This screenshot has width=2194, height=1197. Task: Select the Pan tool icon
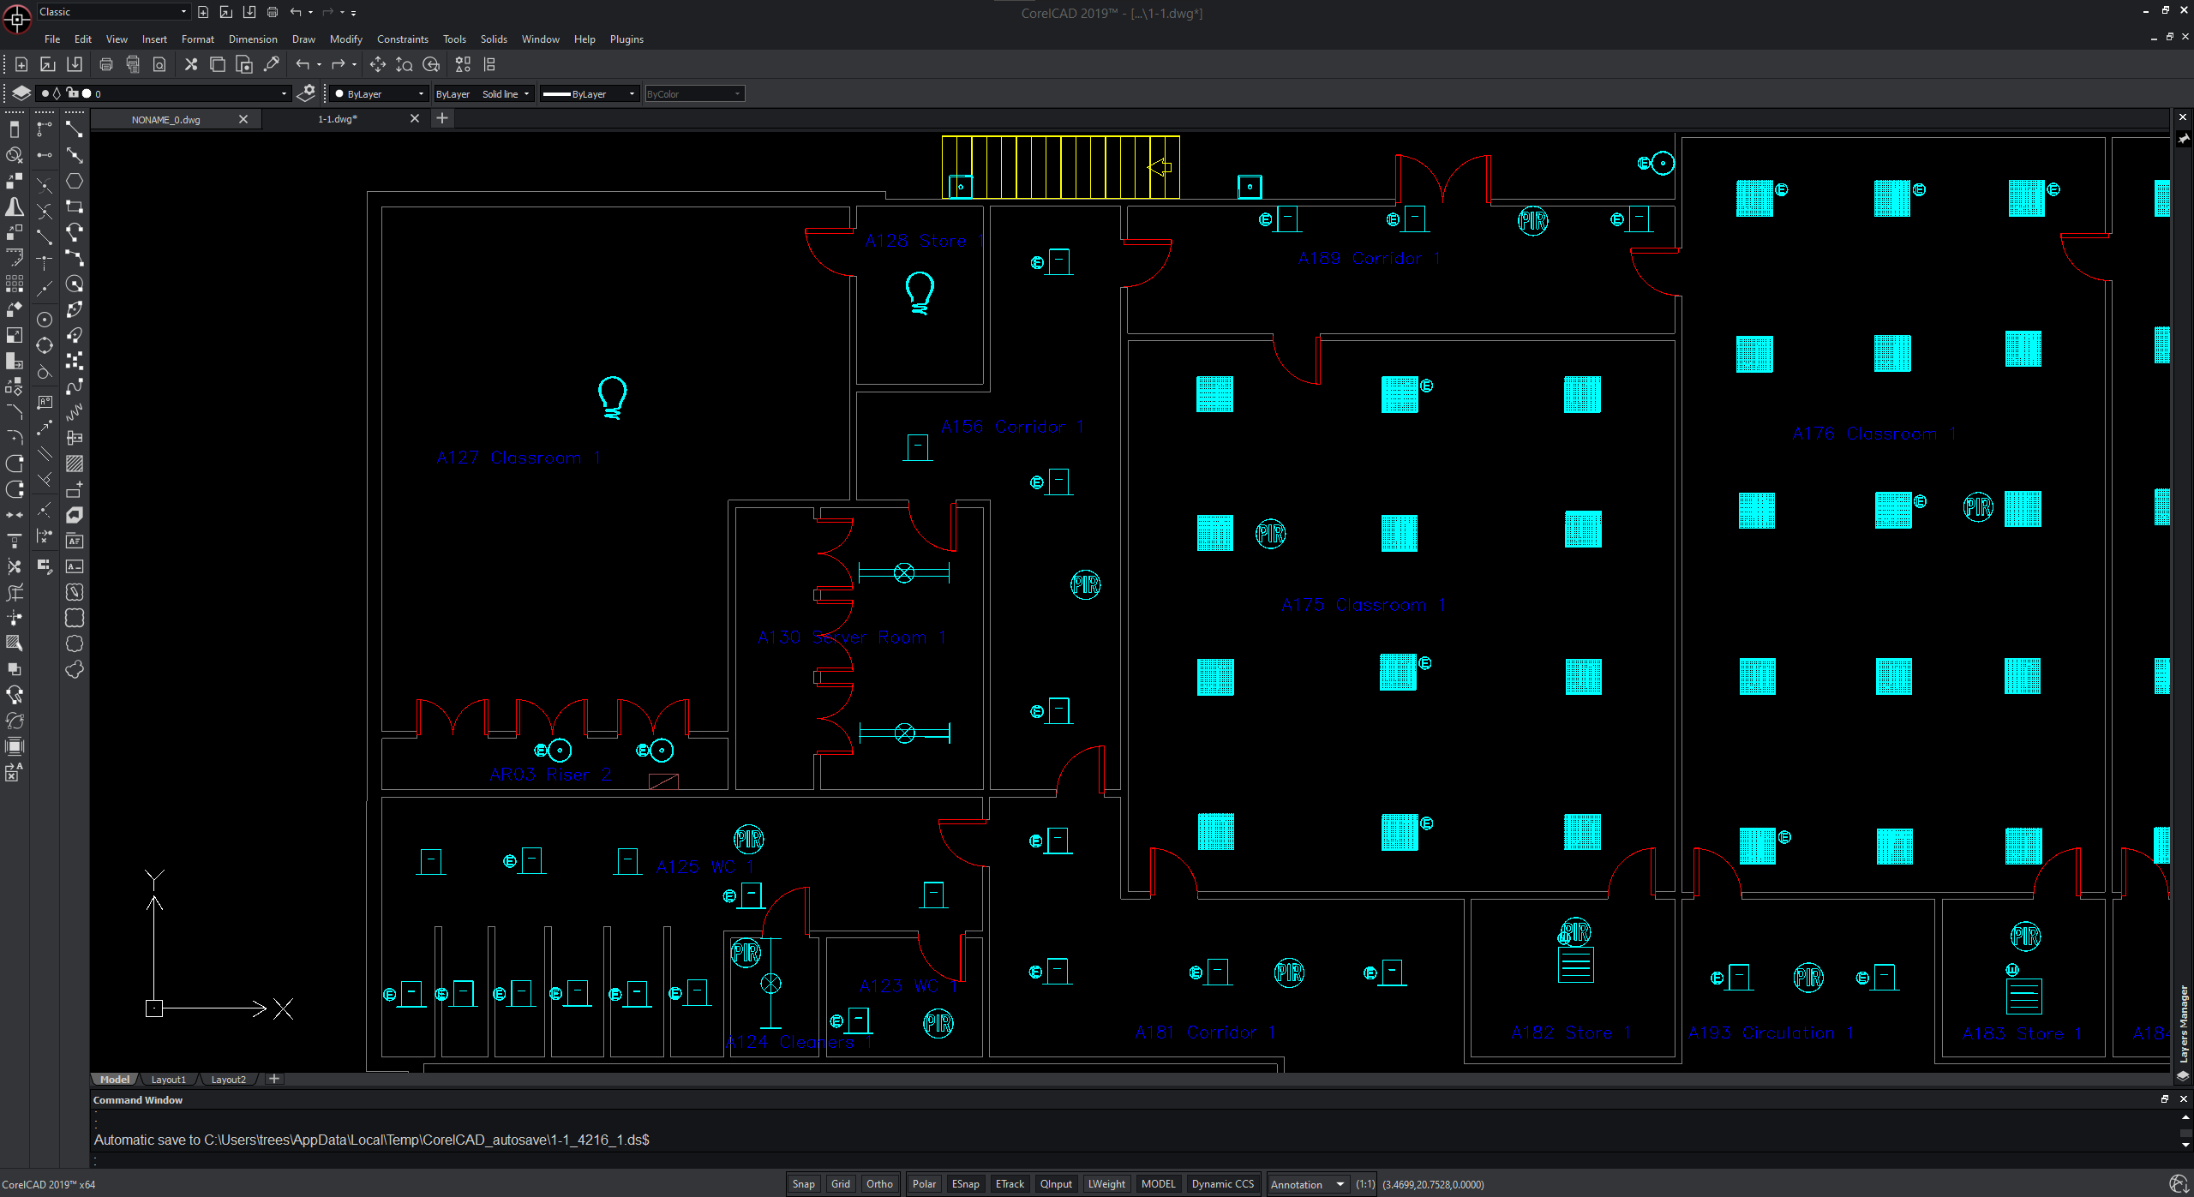coord(377,64)
